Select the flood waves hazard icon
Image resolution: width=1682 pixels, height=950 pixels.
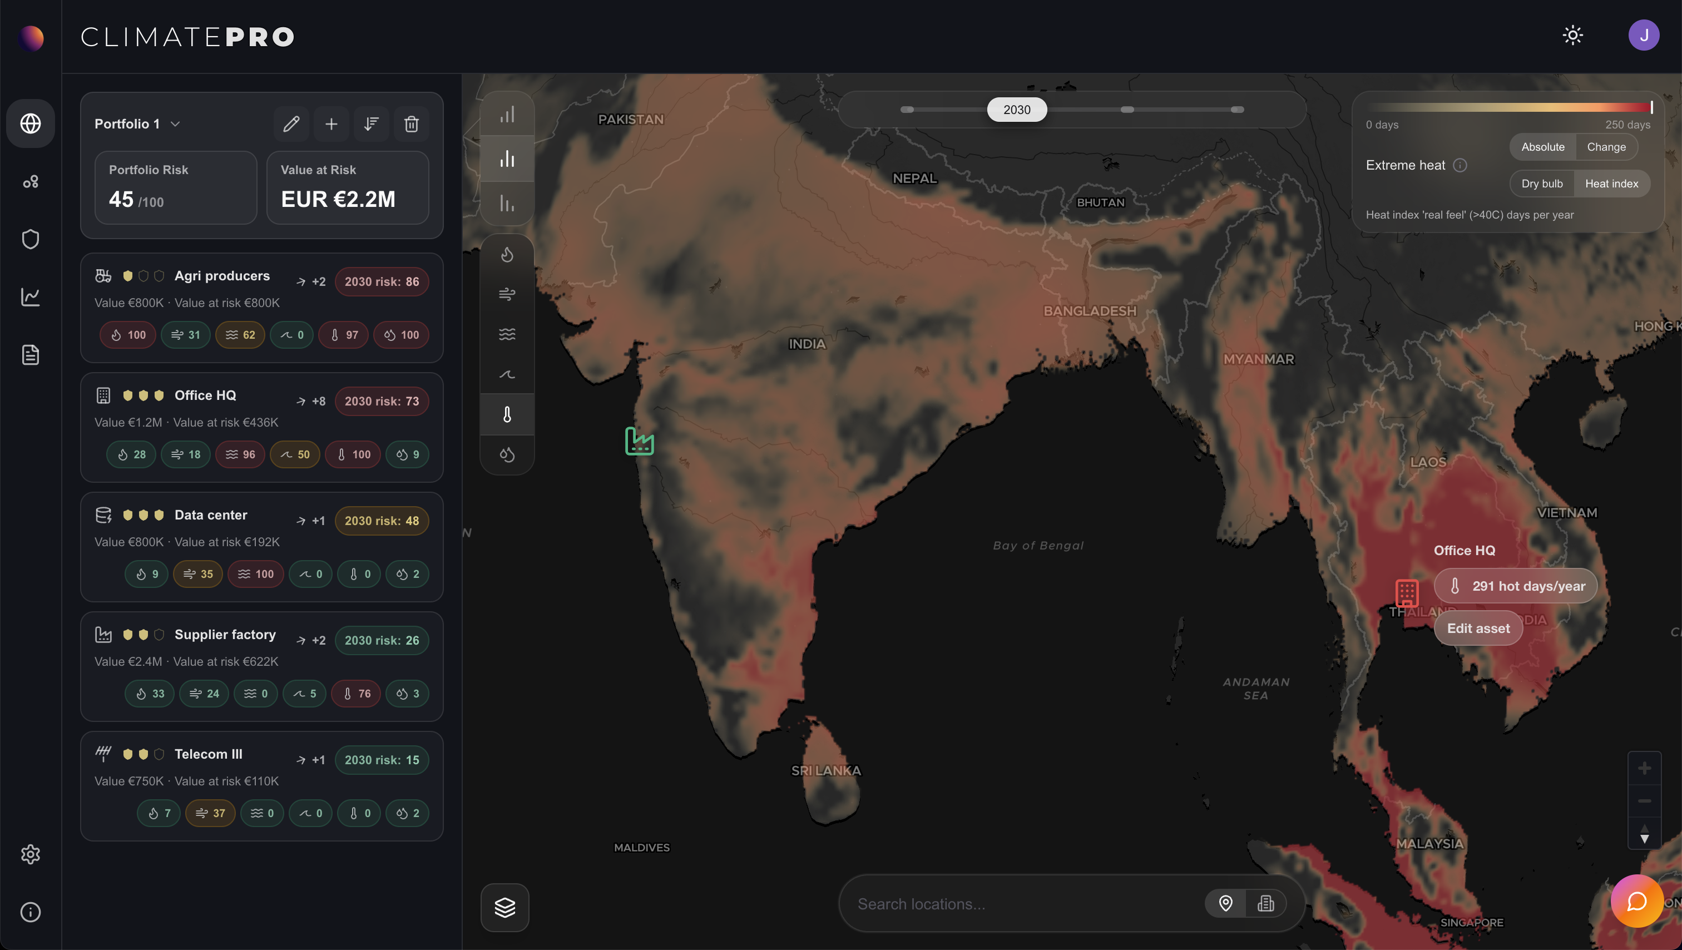(x=507, y=334)
